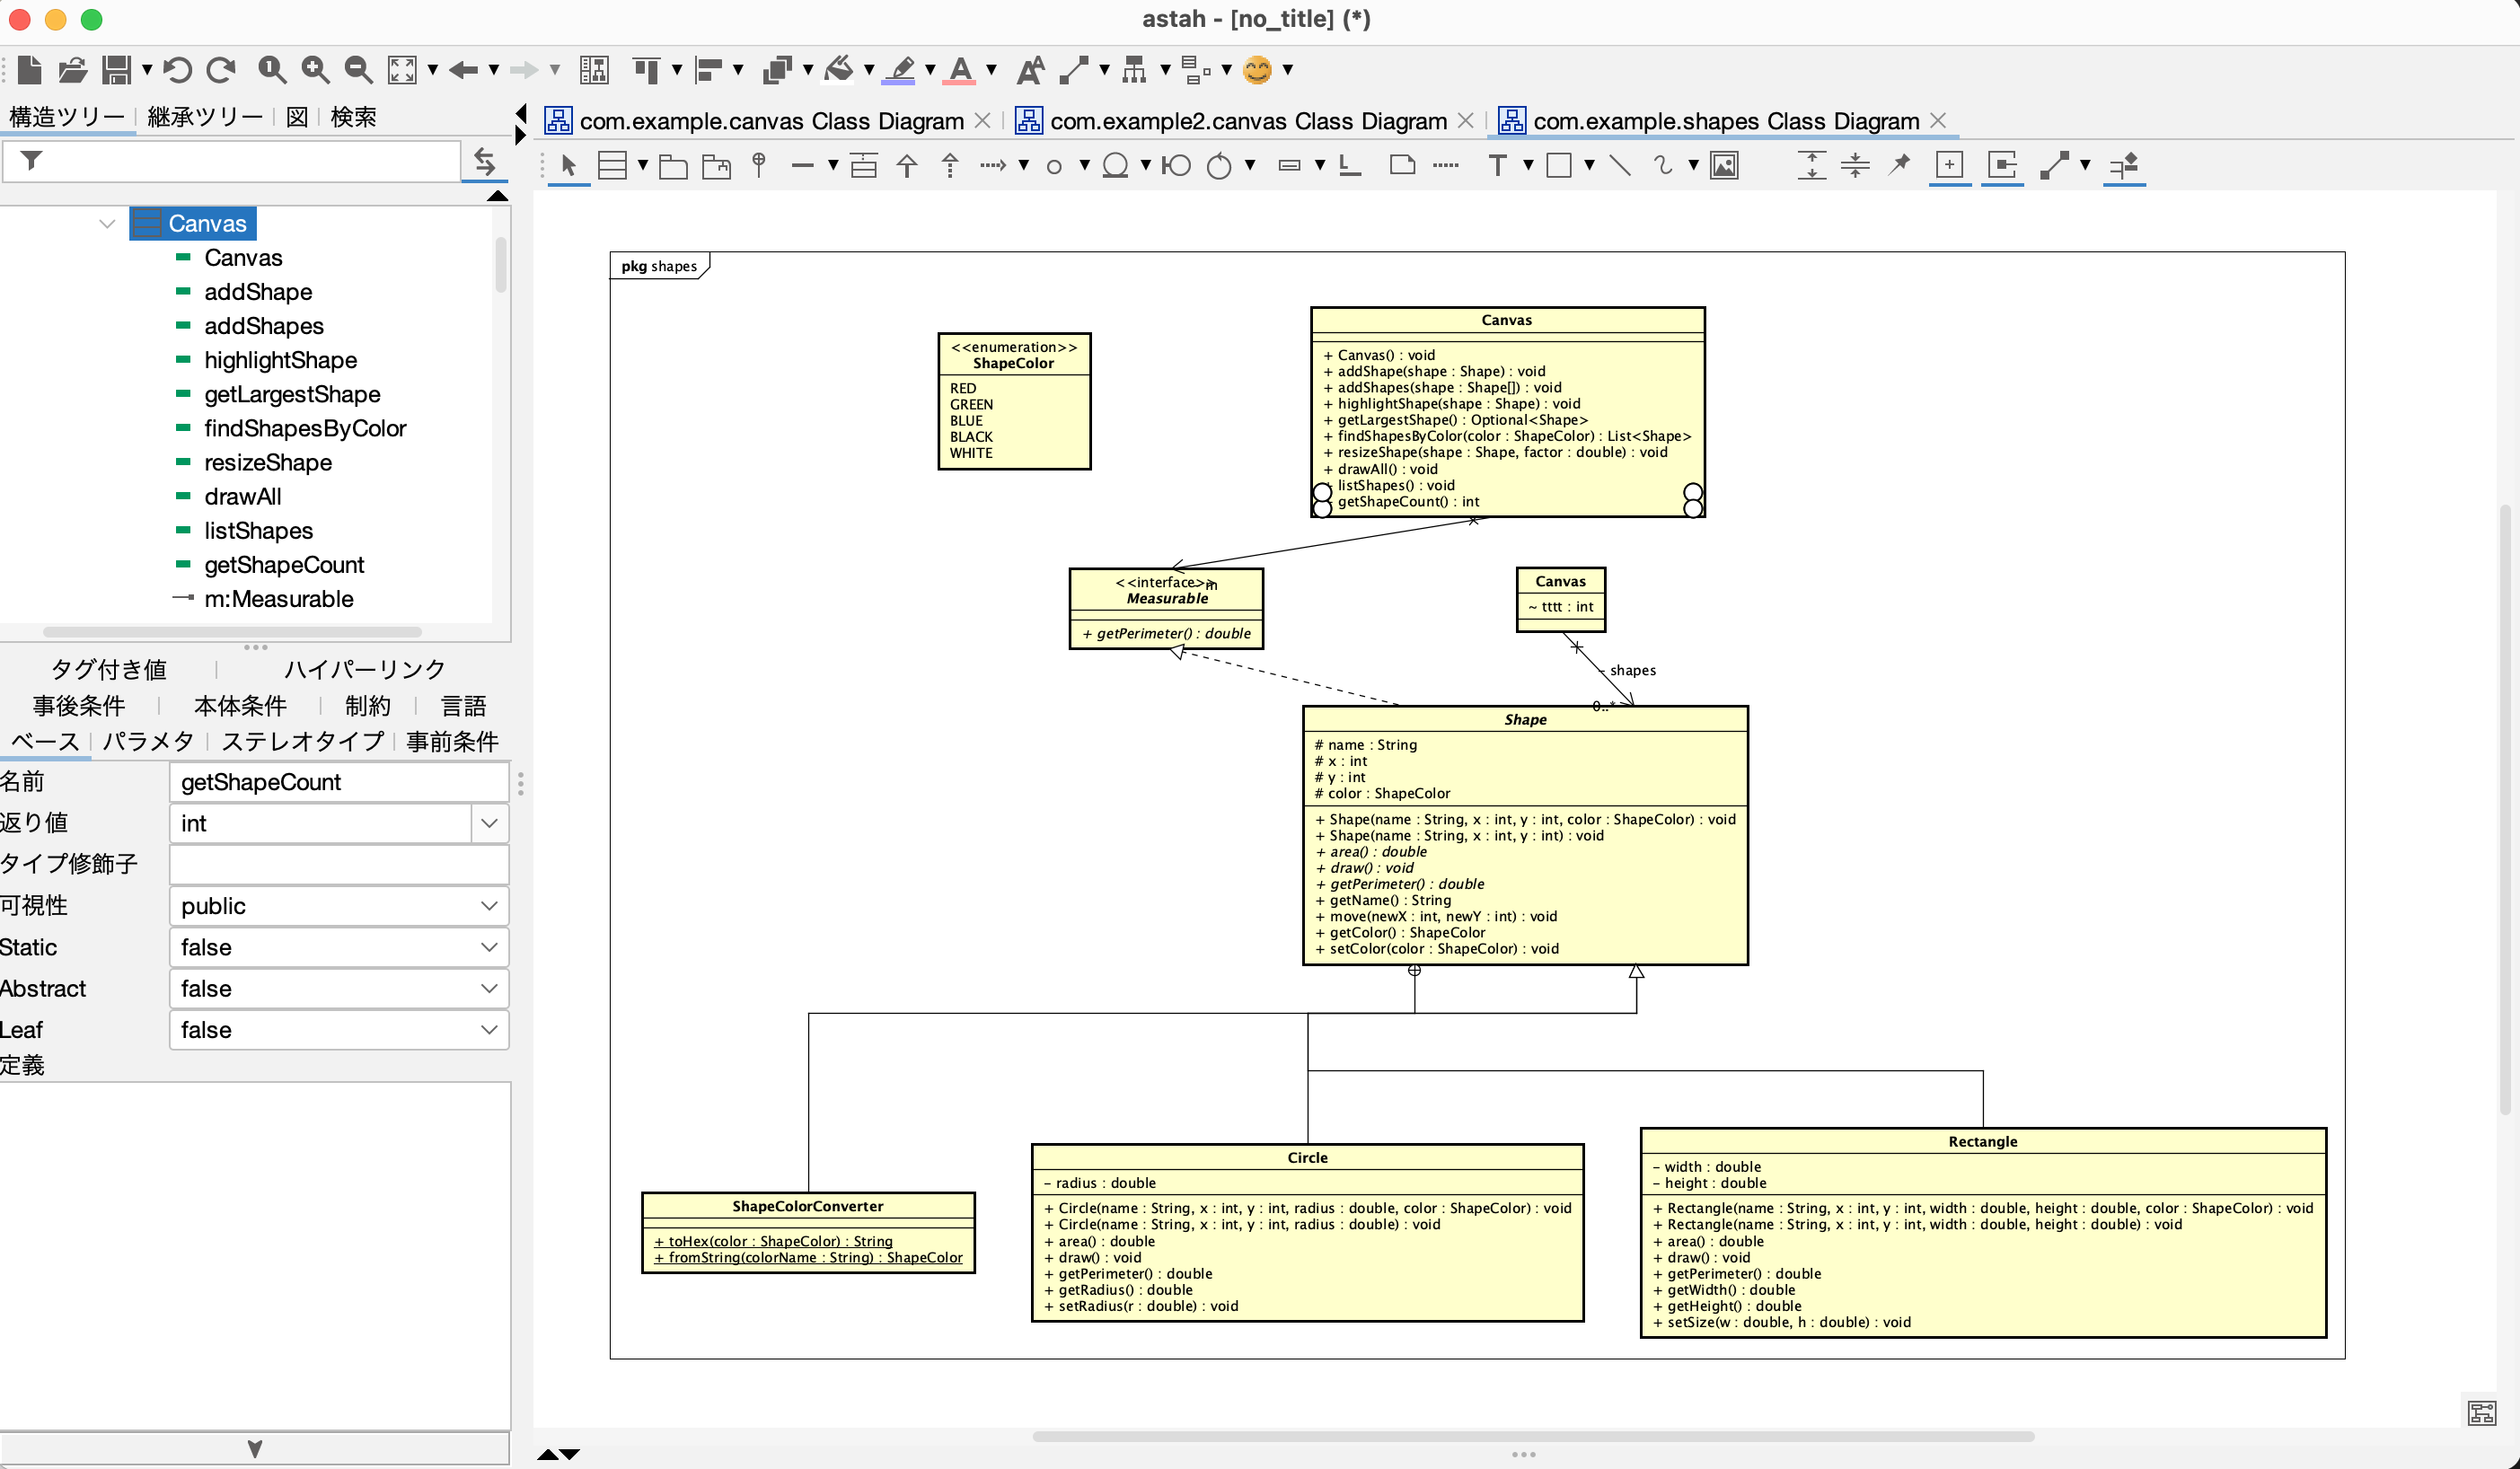
Task: Switch to com.example.canvas Class Diagram tab
Action: click(770, 121)
